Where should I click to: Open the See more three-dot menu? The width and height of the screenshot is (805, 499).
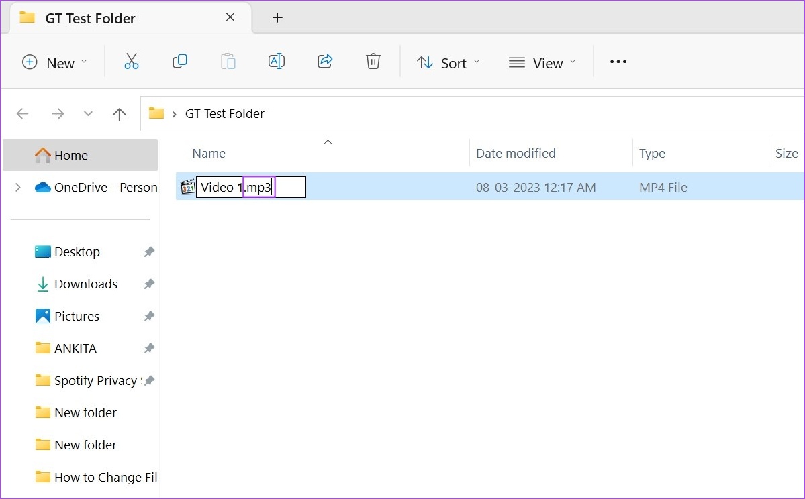tap(618, 62)
